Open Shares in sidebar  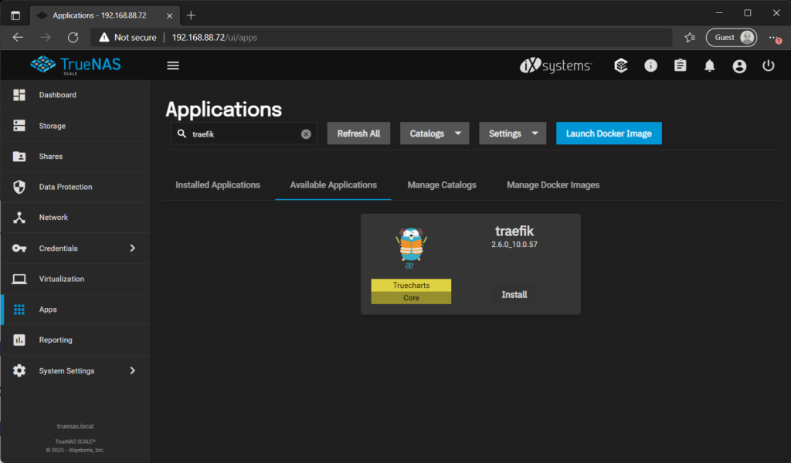tap(76, 156)
